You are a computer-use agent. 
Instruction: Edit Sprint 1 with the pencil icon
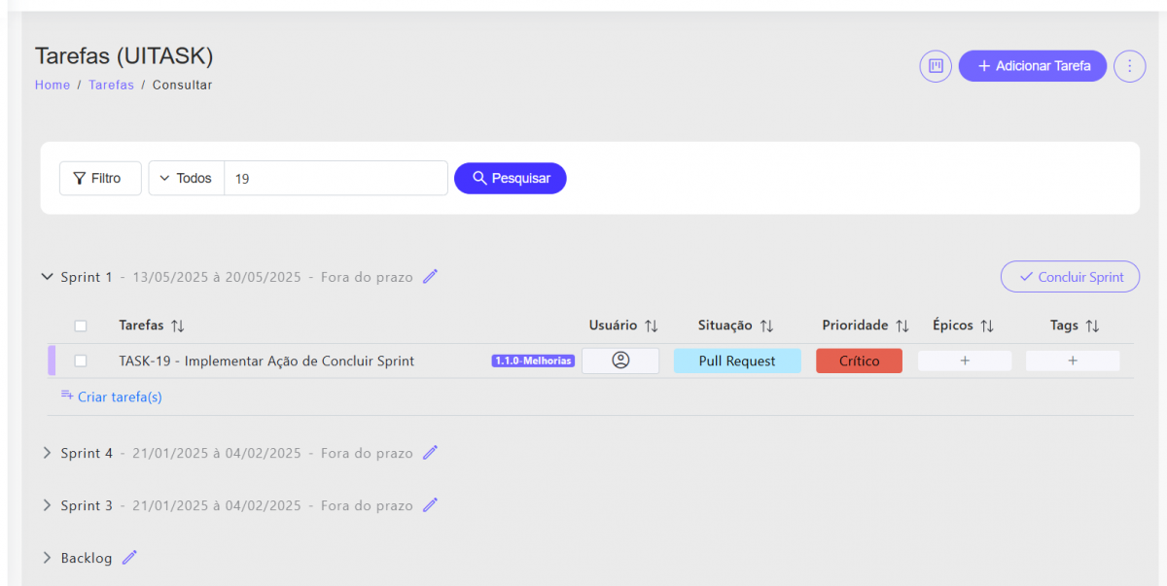click(x=430, y=277)
